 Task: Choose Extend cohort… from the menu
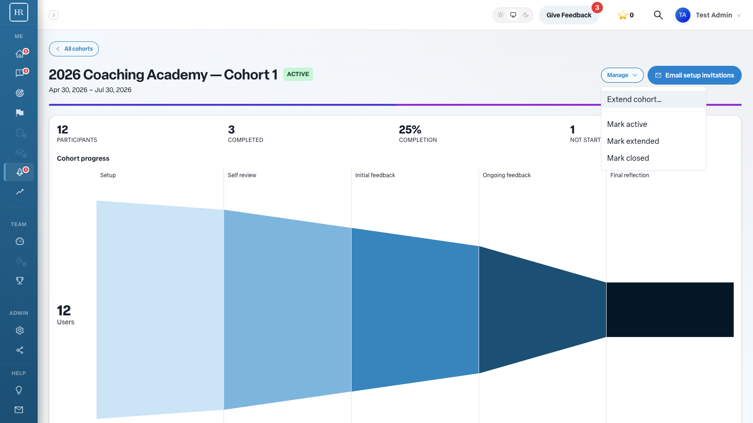tap(654, 99)
